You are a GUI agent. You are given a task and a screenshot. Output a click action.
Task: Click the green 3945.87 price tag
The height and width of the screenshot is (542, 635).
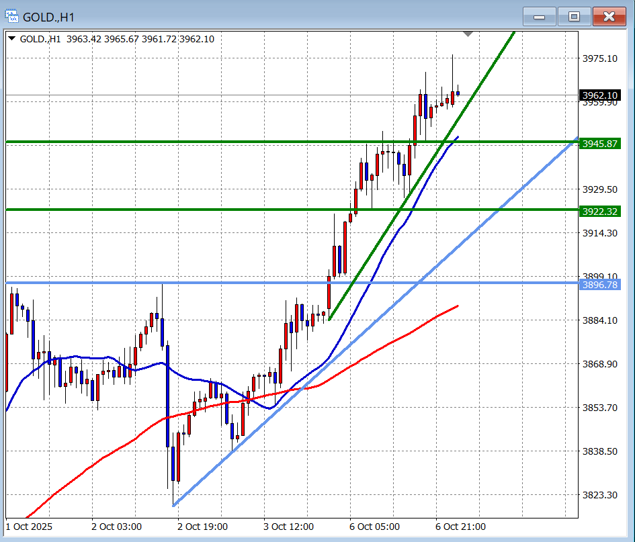click(x=599, y=144)
